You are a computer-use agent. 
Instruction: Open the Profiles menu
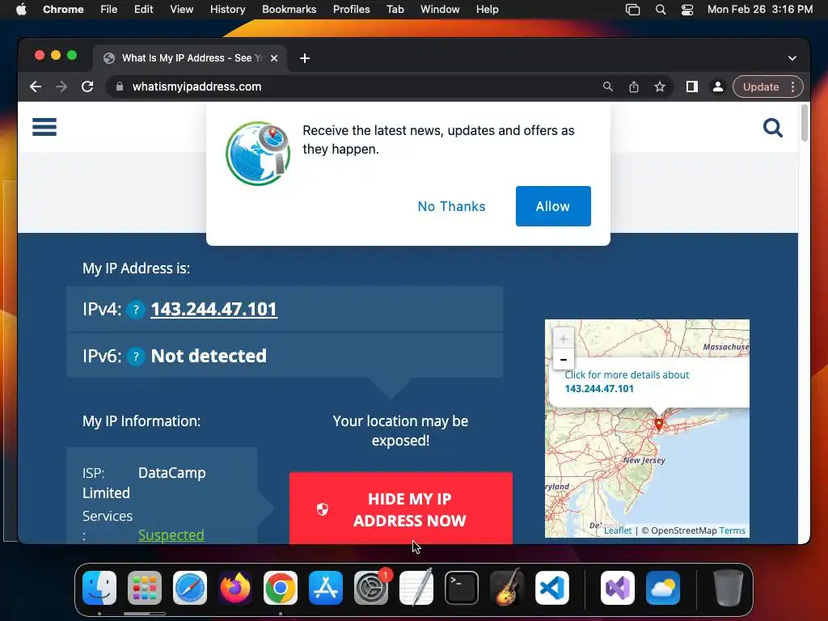coord(351,9)
